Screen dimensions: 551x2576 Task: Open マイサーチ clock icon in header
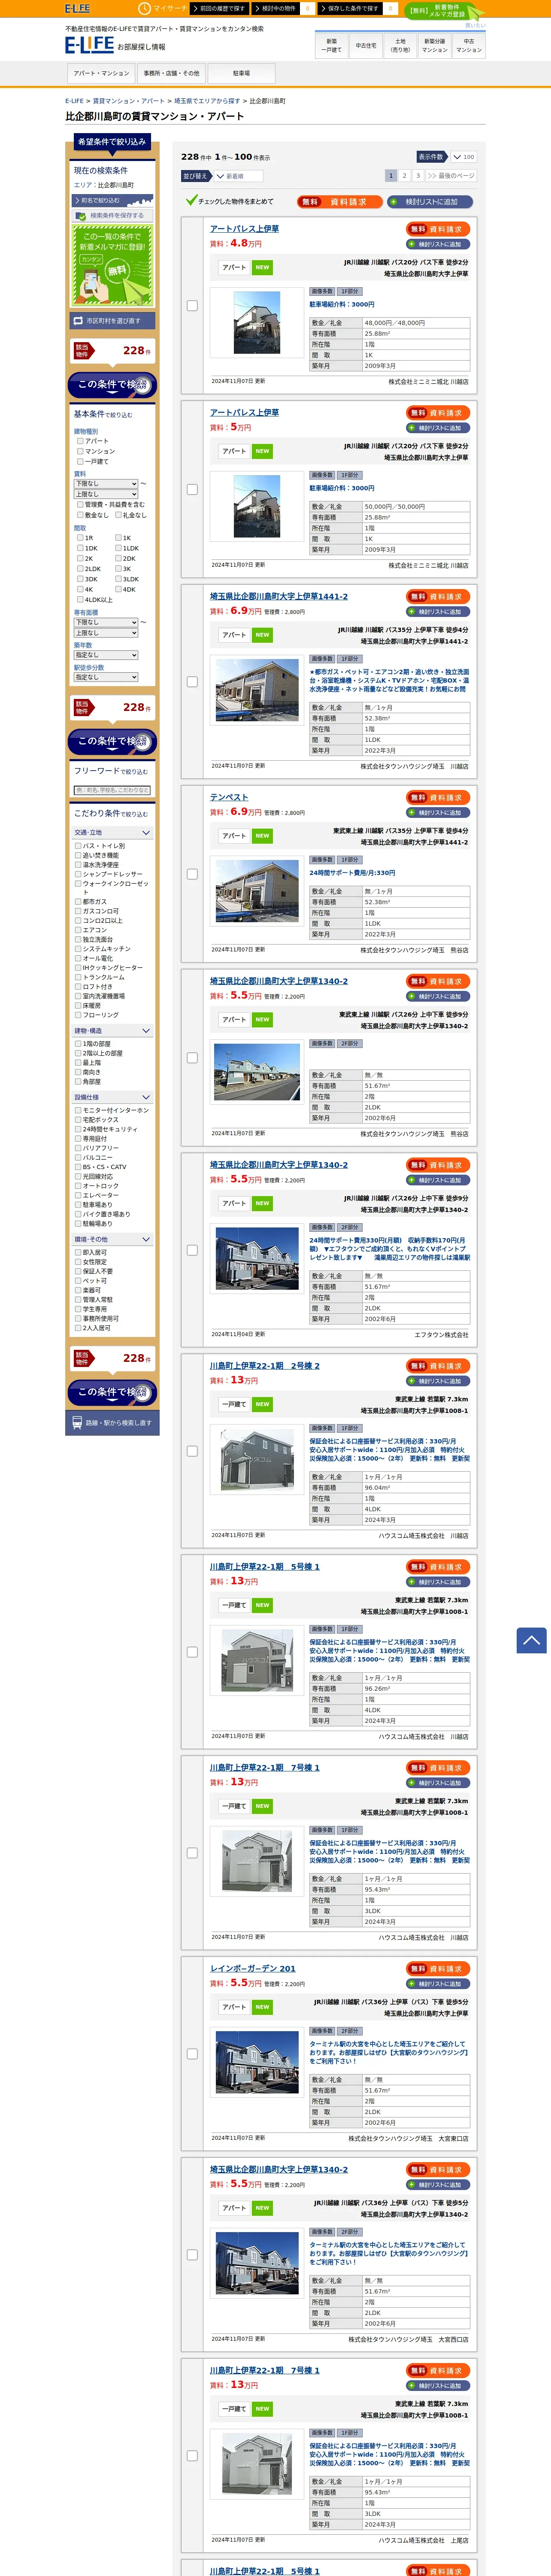pos(144,8)
